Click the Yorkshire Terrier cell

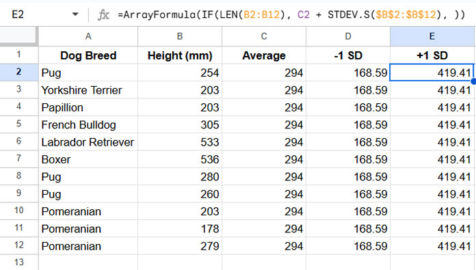(88, 90)
